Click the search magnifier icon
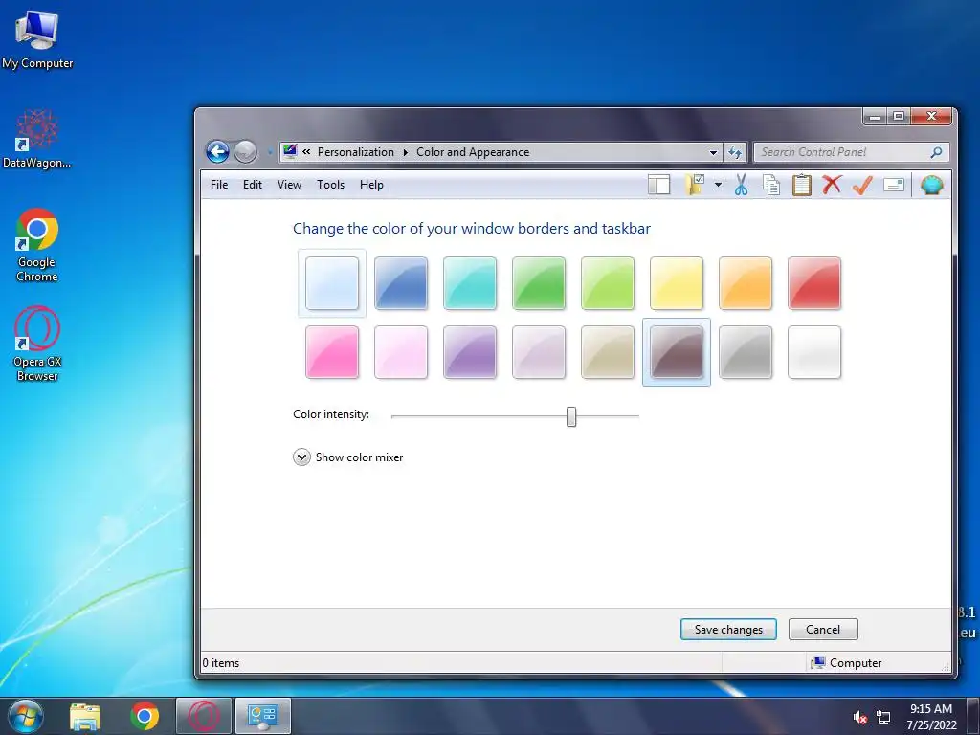980x735 pixels. point(936,152)
